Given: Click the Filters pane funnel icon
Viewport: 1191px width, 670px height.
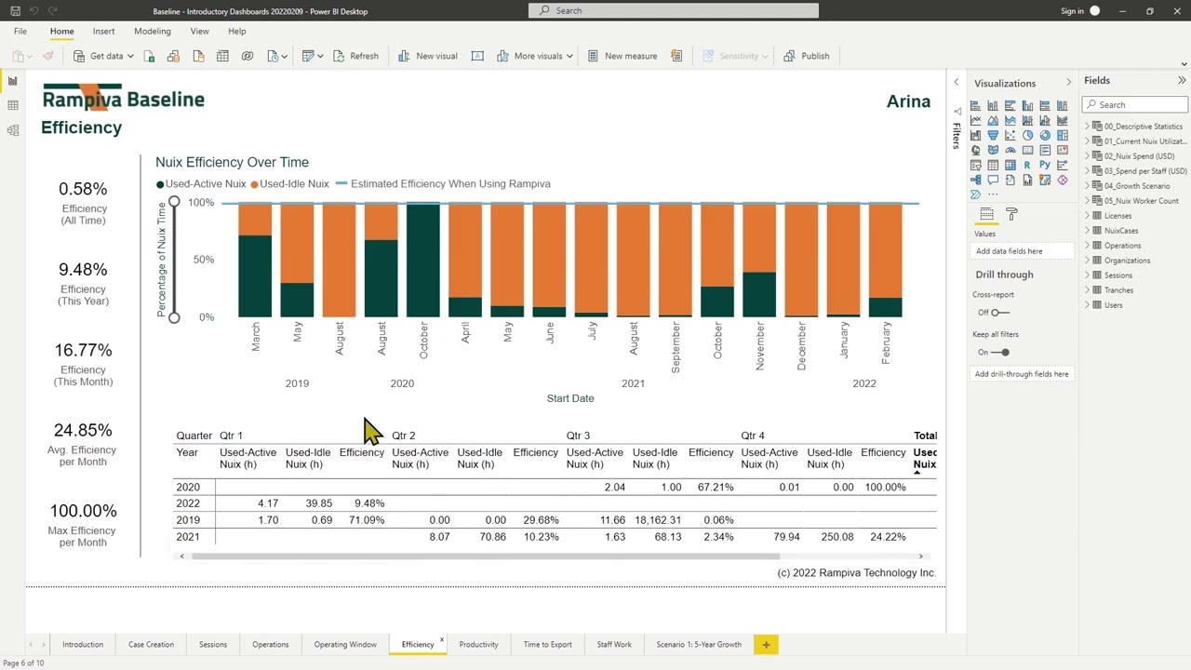Looking at the screenshot, I should (957, 112).
